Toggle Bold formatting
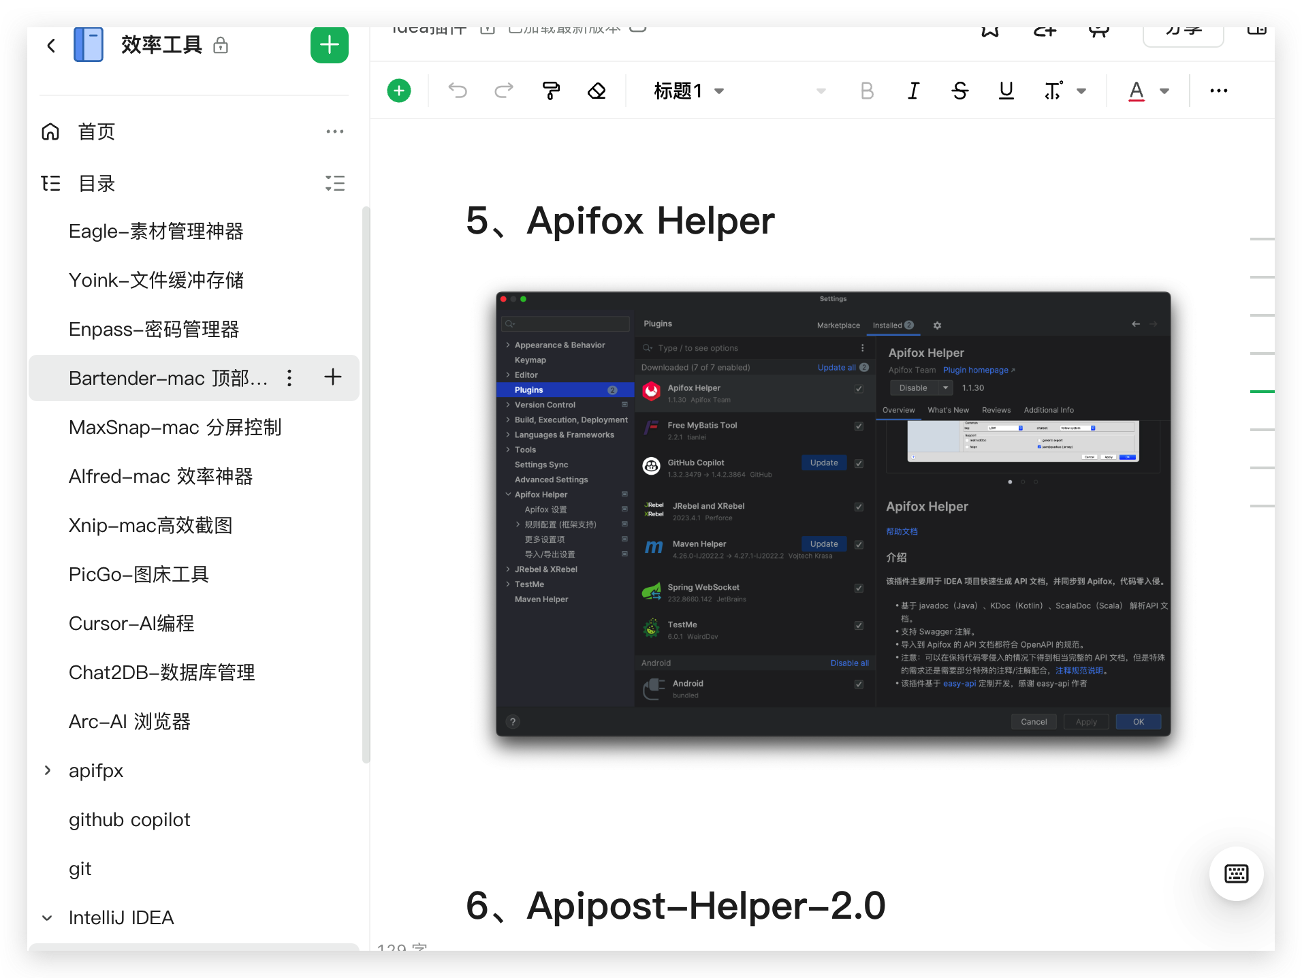 pyautogui.click(x=867, y=91)
